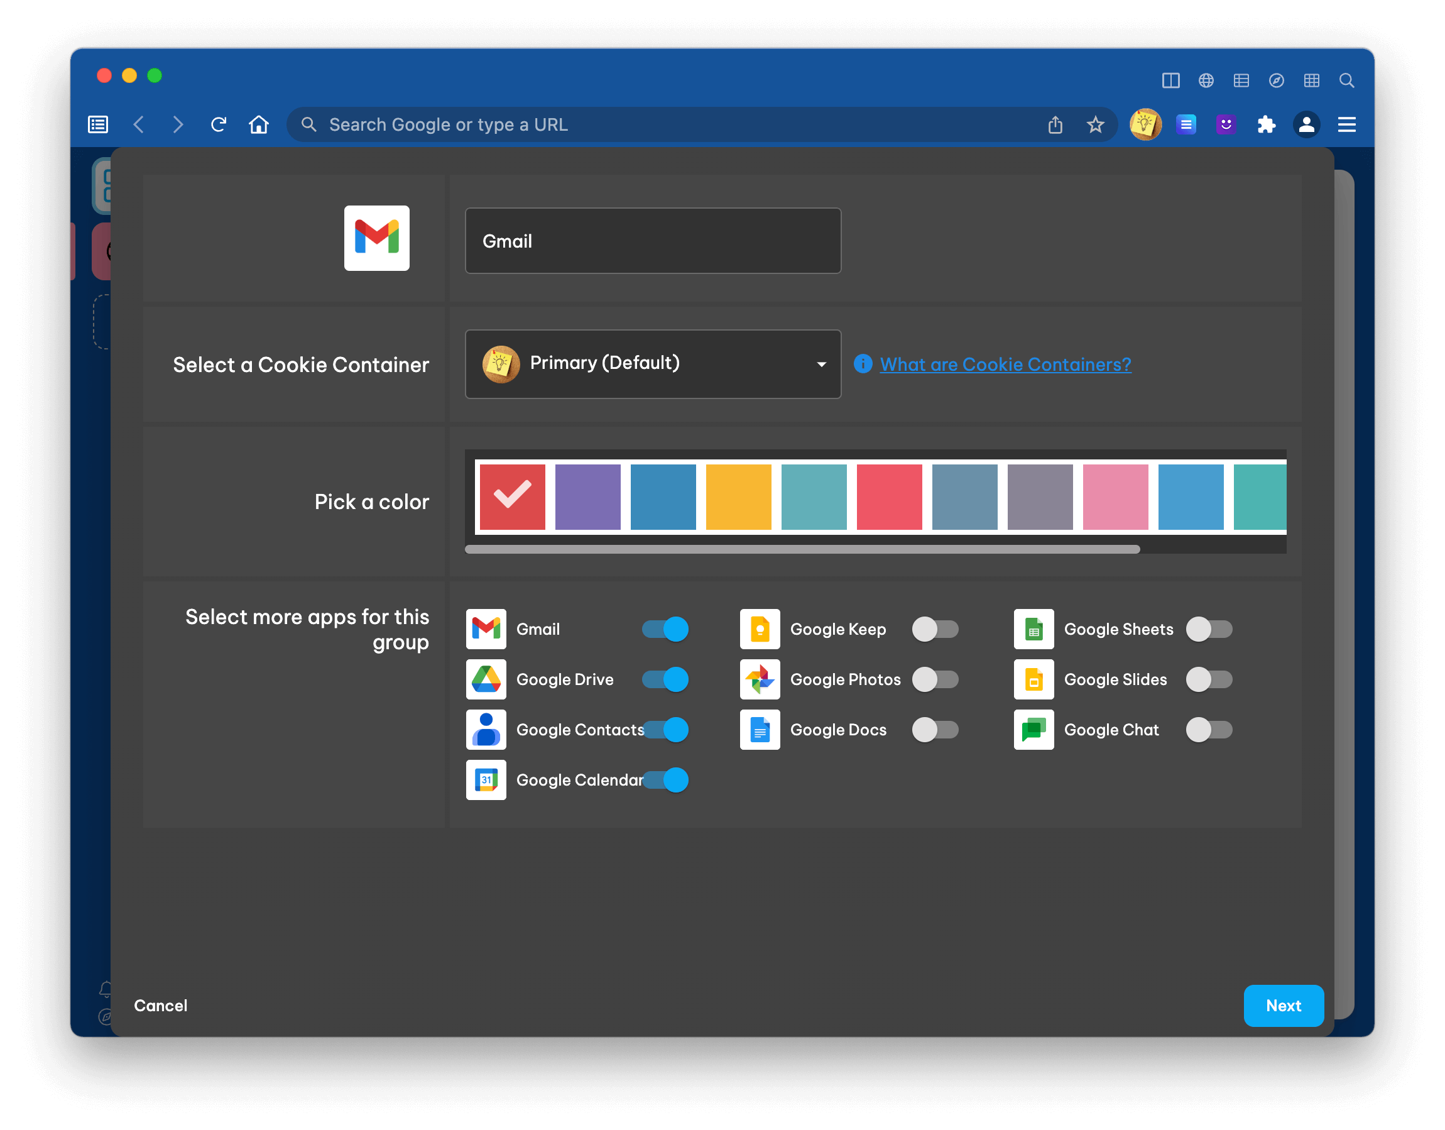Click the grid icon in title bar

pos(1311,80)
